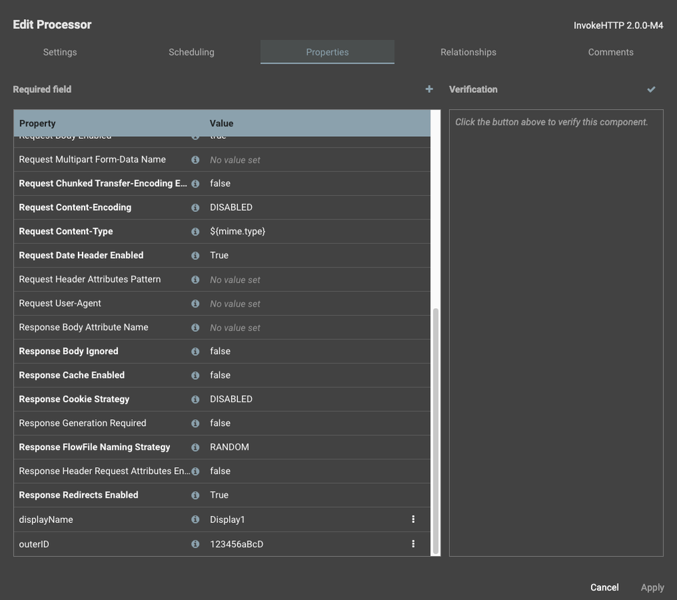Viewport: 677px width, 600px height.
Task: Open the three-dot menu for displayName
Action: tap(413, 519)
